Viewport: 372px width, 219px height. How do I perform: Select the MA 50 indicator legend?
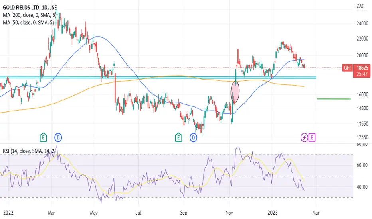28,23
